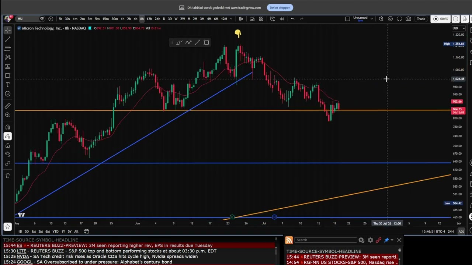Select 15m interval
This screenshot has height=265, width=472.
coord(105,19)
